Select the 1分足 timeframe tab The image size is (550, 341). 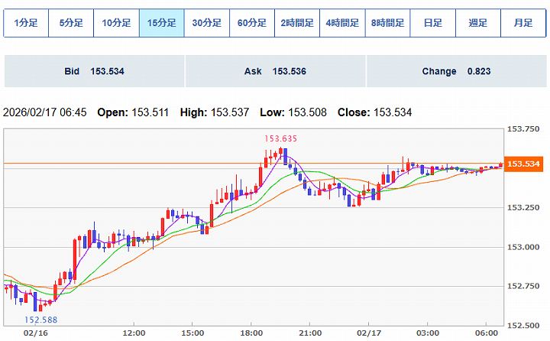pyautogui.click(x=25, y=23)
